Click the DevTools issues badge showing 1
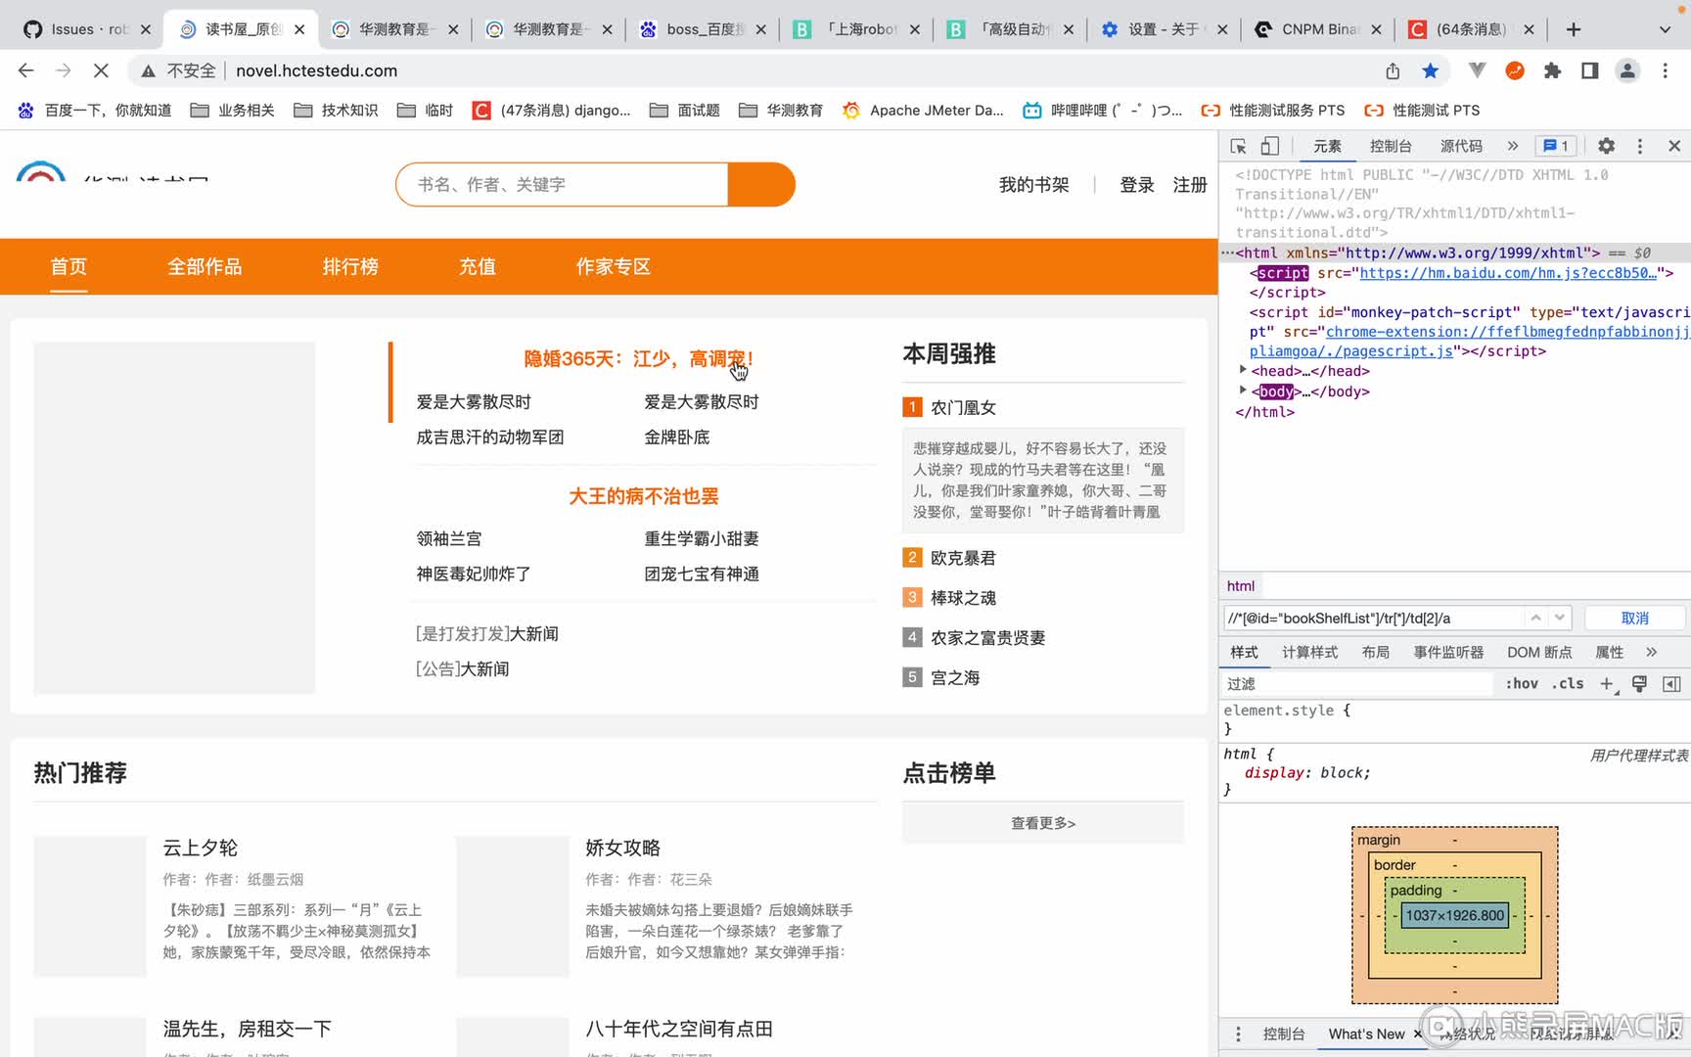This screenshot has height=1057, width=1691. coord(1556,146)
